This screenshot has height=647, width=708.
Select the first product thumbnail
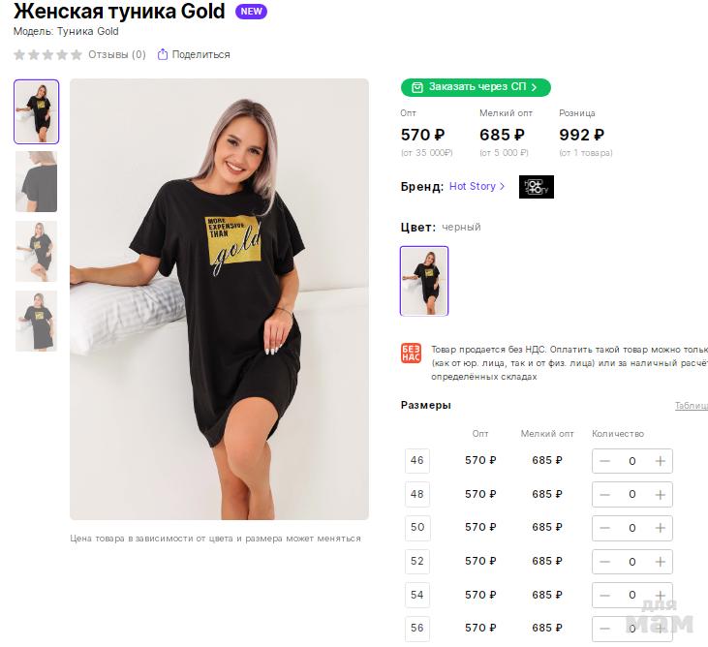[37, 112]
